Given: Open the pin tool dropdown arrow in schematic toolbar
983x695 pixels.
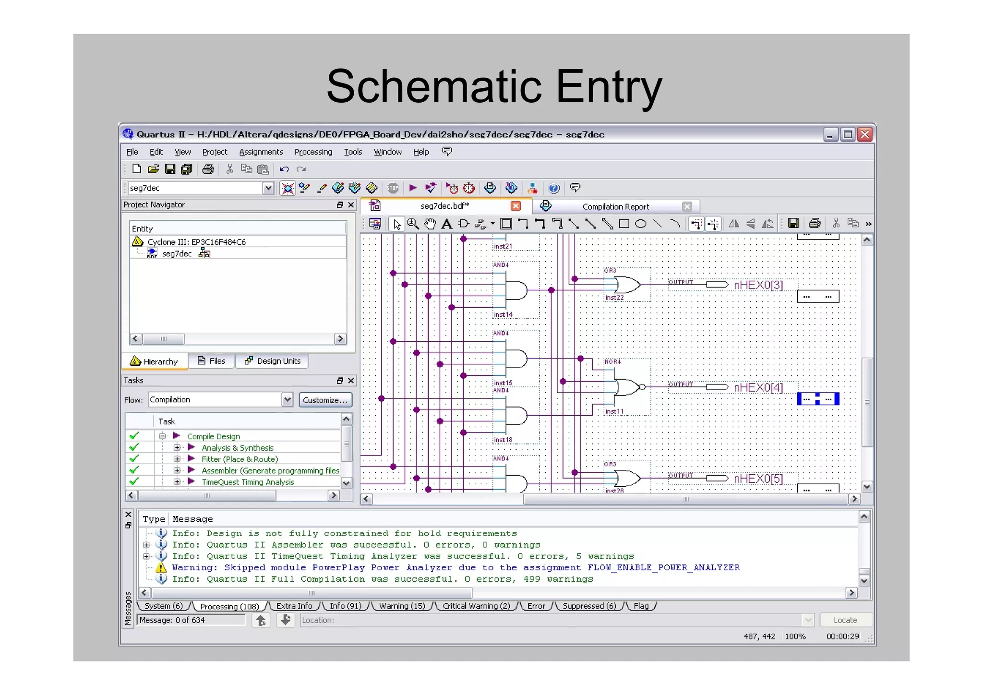Looking at the screenshot, I should point(492,224).
